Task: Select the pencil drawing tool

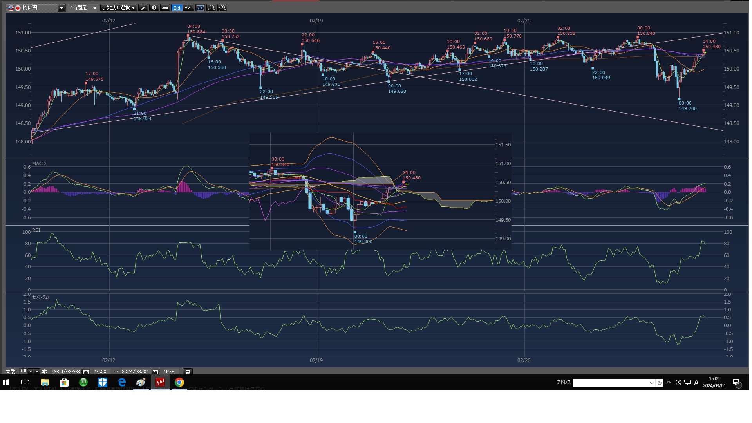Action: click(x=143, y=8)
